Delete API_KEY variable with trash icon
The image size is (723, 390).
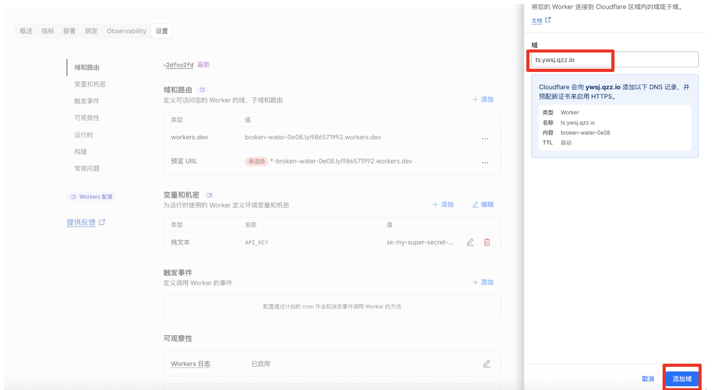click(487, 242)
